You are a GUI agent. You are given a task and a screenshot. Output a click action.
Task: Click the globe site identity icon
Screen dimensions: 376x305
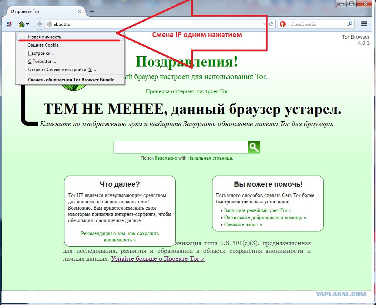pyautogui.click(x=50, y=24)
